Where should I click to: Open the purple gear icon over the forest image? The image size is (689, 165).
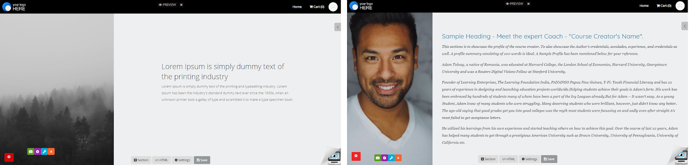[x=37, y=152]
